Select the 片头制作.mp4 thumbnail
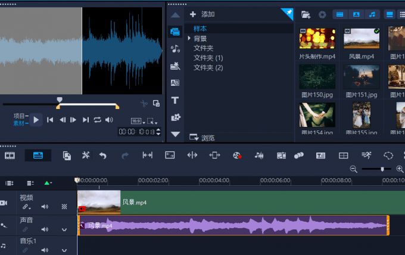Screen dimensions: 405x255 click(x=317, y=39)
